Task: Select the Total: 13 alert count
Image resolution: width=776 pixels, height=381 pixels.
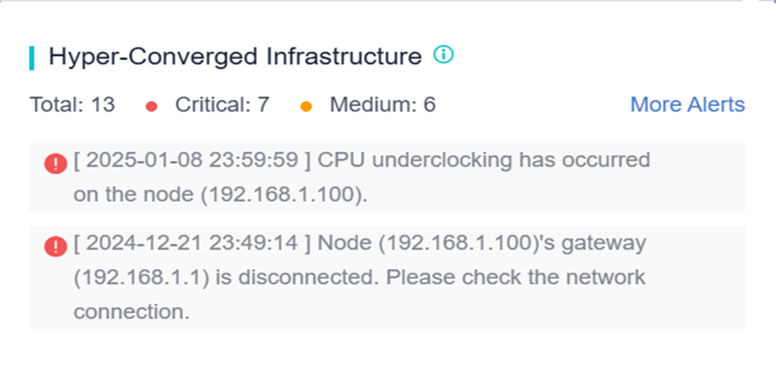Action: [x=72, y=105]
